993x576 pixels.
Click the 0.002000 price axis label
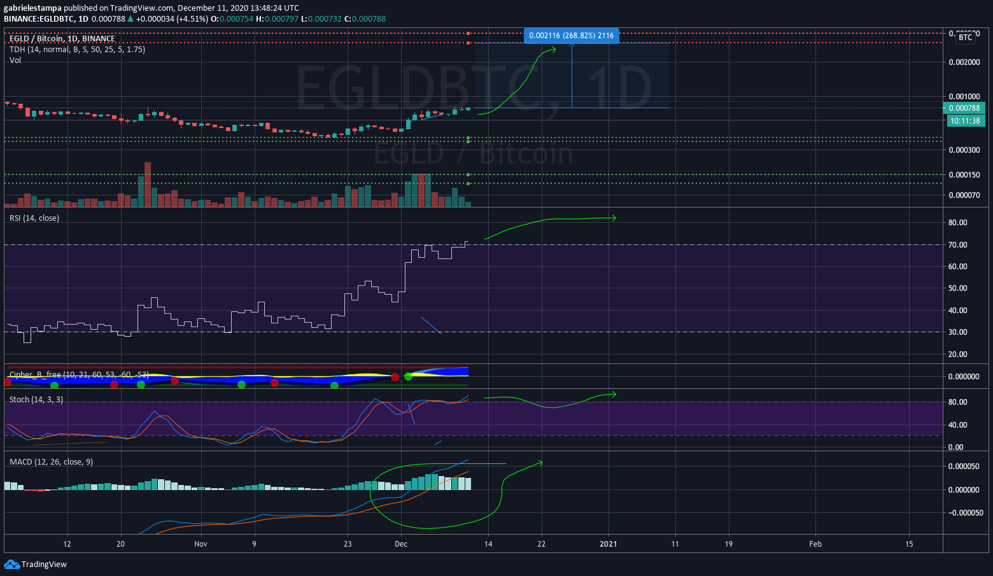click(x=964, y=62)
